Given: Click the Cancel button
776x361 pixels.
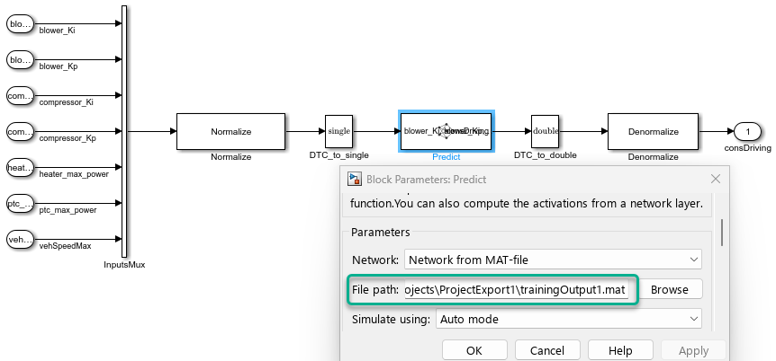Looking at the screenshot, I should (x=546, y=350).
